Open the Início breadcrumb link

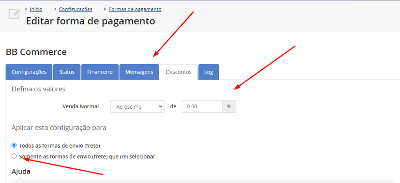pyautogui.click(x=36, y=9)
